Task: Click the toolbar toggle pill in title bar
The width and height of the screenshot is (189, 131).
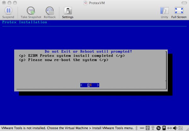Action: 184,3
